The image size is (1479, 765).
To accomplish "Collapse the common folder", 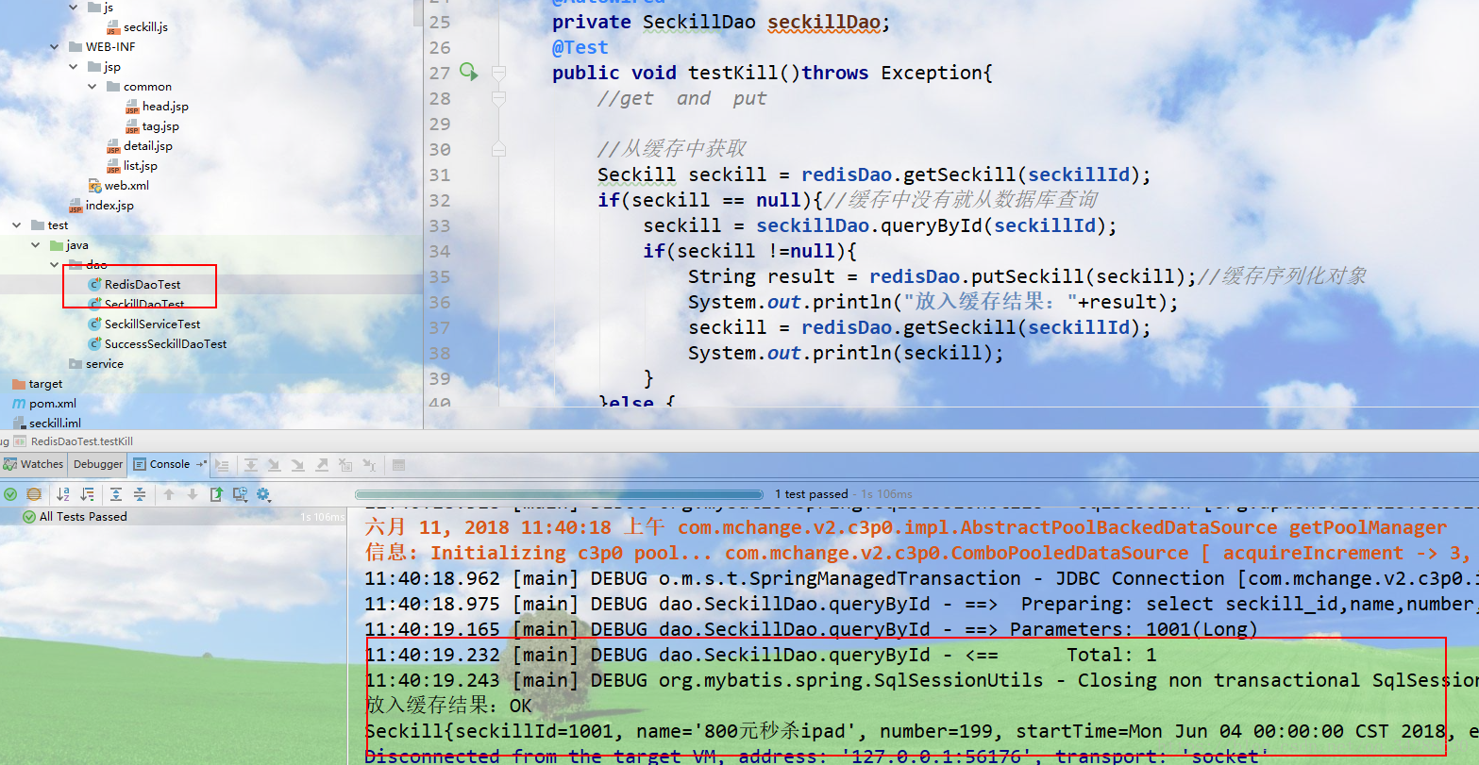I will click(x=92, y=87).
